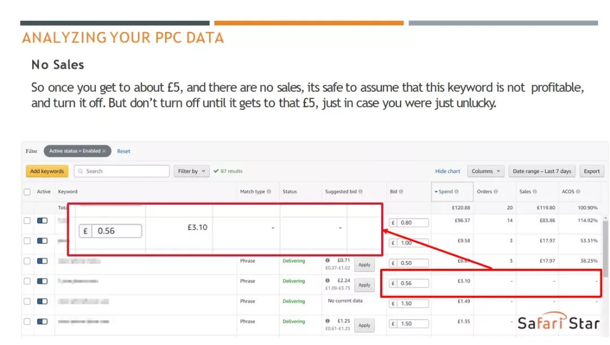Toggle the Active switch on the £9.58 spend row
This screenshot has height=345, width=610.
pyautogui.click(x=42, y=241)
